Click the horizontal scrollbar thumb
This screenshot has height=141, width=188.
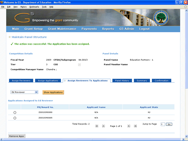coord(92,140)
